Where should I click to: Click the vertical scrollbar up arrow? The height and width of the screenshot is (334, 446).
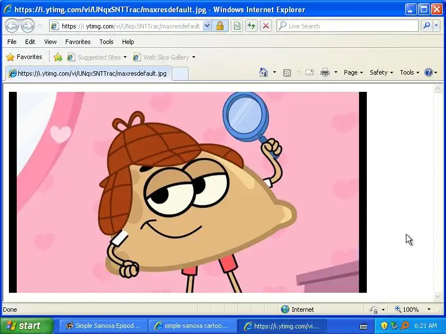[438, 89]
